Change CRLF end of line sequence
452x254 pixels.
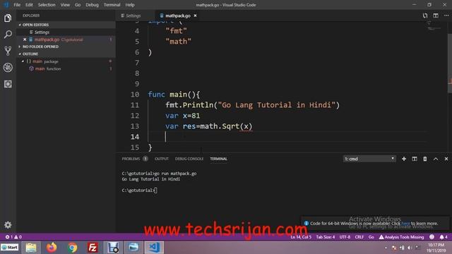pyautogui.click(x=359, y=237)
